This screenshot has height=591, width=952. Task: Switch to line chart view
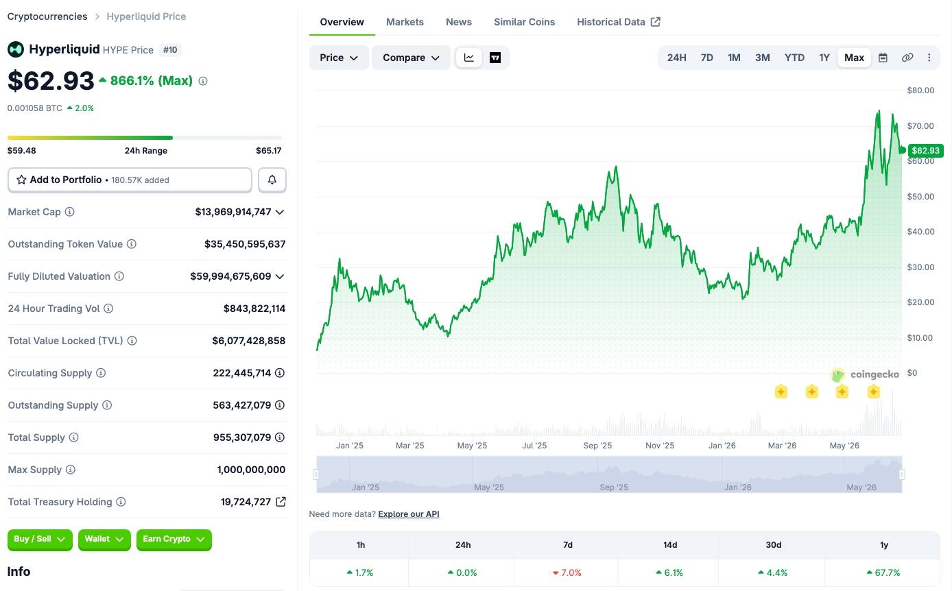[469, 58]
